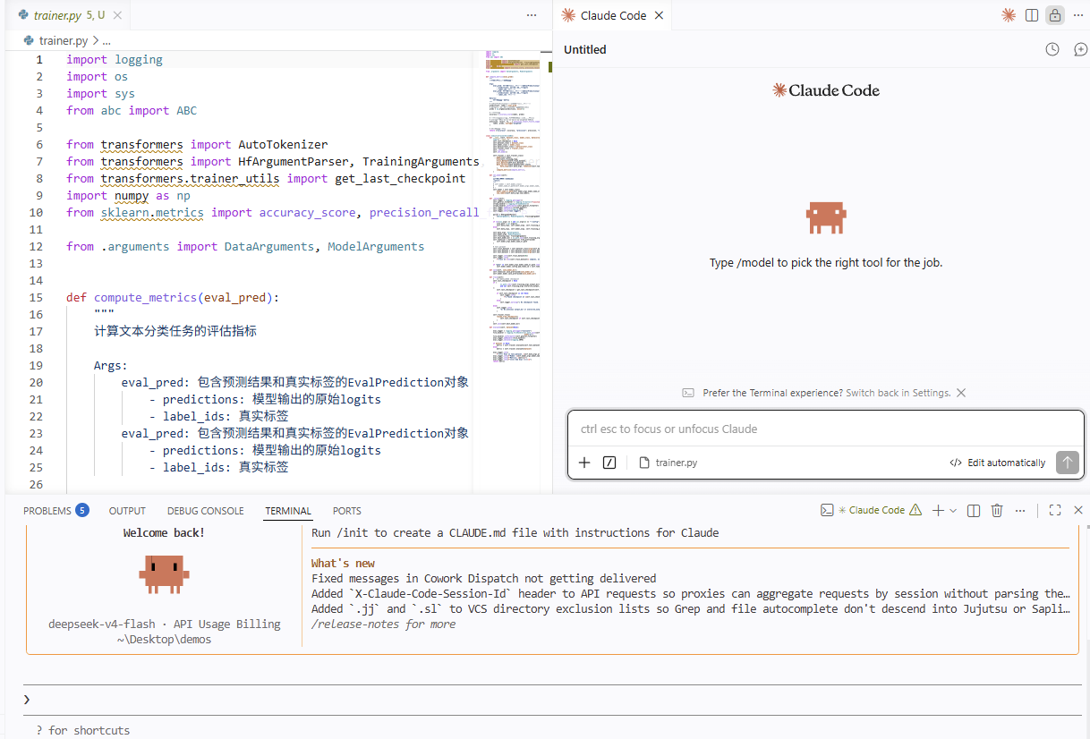Click the terminal shell icon beside Claude Code
The image size is (1090, 739).
[x=828, y=510]
